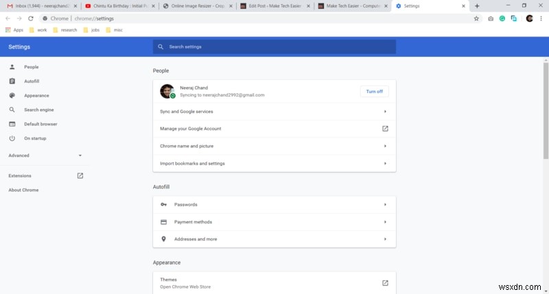This screenshot has width=549, height=294.
Task: Open the jobs bookmarks folder
Action: pyautogui.click(x=92, y=30)
